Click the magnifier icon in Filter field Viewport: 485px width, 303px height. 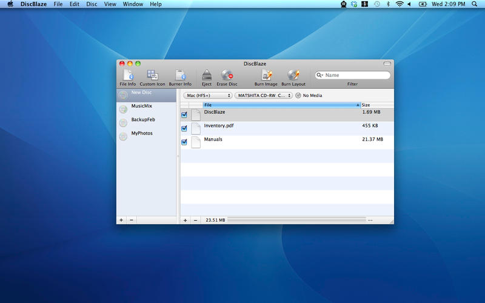tap(319, 75)
